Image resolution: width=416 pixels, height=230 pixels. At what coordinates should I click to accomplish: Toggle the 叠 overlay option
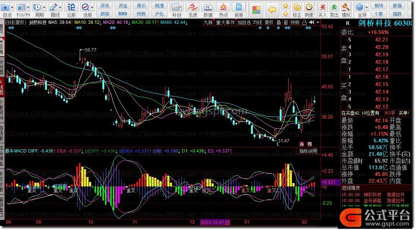[279, 23]
